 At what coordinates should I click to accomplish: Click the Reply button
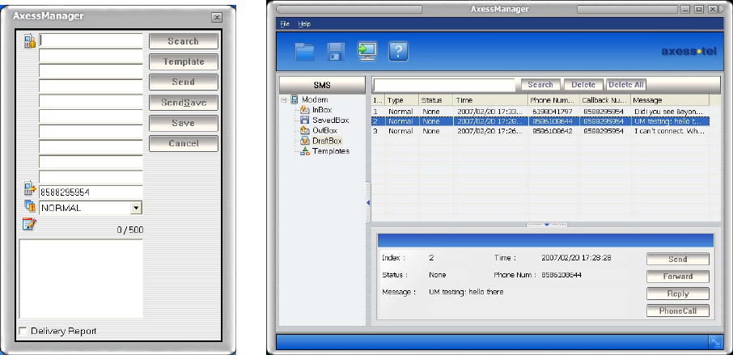(x=678, y=294)
